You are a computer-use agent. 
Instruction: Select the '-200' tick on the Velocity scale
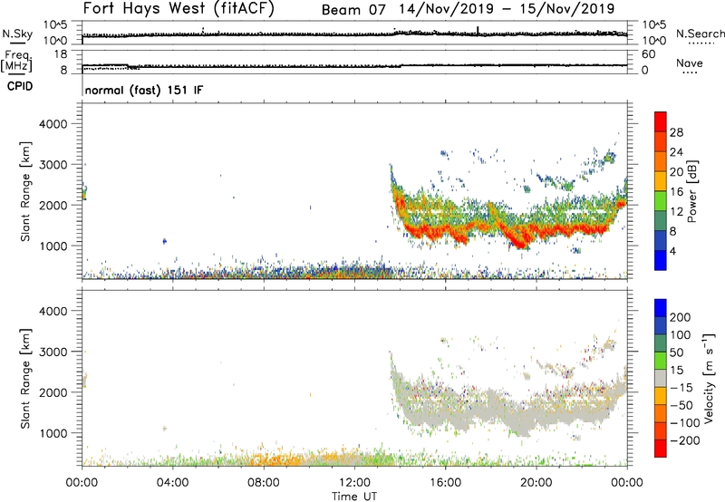tap(685, 440)
